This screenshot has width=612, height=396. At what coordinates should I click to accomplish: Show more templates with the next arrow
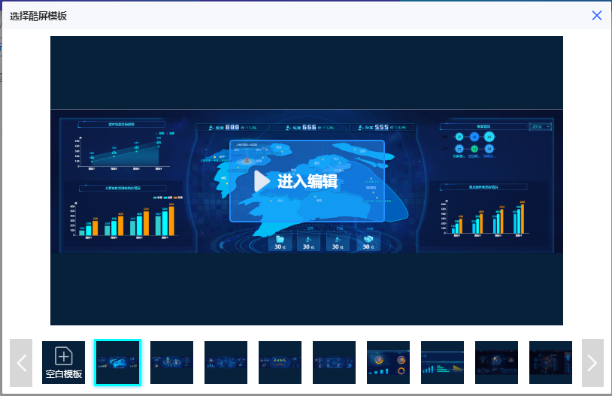coord(592,363)
